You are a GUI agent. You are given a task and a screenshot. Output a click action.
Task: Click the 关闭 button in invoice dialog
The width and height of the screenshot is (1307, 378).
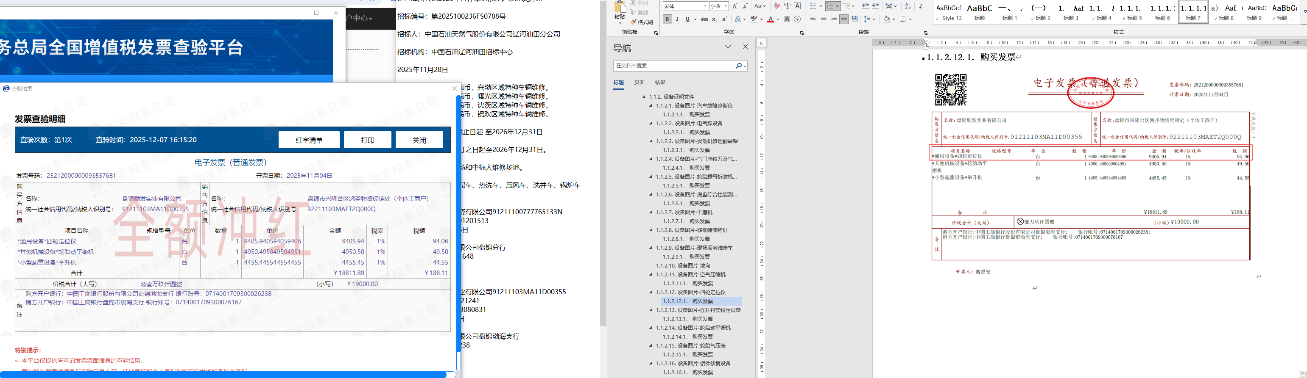[419, 140]
